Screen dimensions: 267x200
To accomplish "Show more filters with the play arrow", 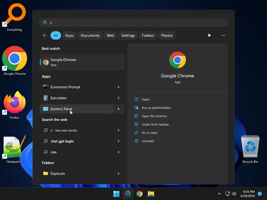I will click(209, 35).
